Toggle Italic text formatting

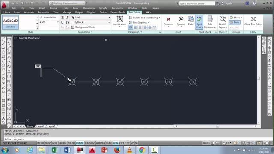[67, 18]
